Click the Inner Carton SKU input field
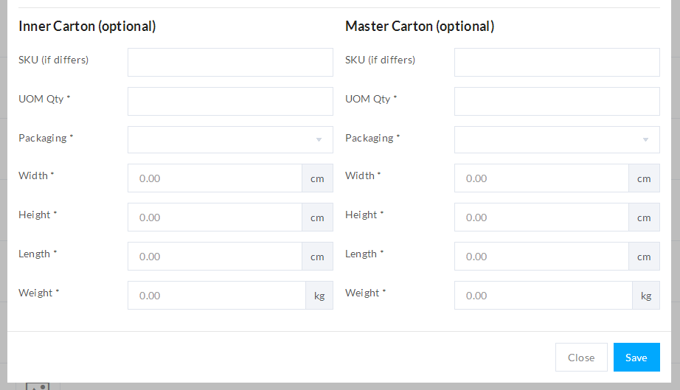This screenshot has width=680, height=390. 230,63
